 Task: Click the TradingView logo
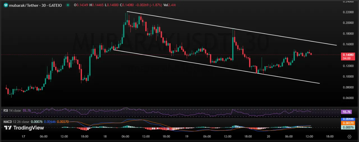(x=24, y=128)
